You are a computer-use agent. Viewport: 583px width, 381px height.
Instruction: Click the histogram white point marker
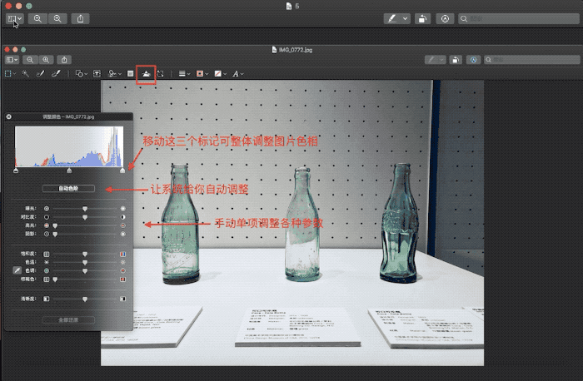[122, 171]
